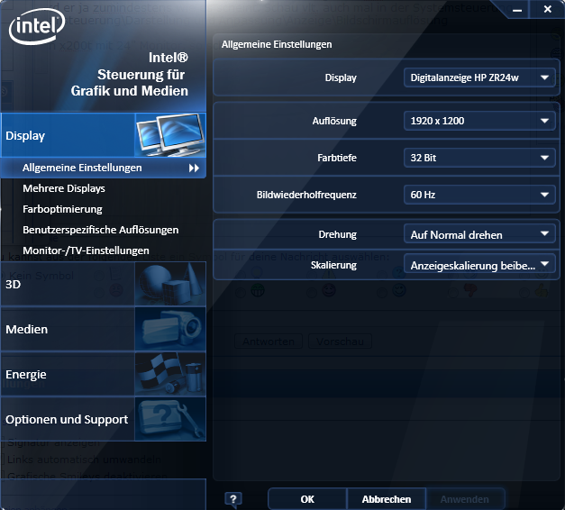Click the Bildwiederholfrequenz label
565x510 pixels.
point(306,195)
